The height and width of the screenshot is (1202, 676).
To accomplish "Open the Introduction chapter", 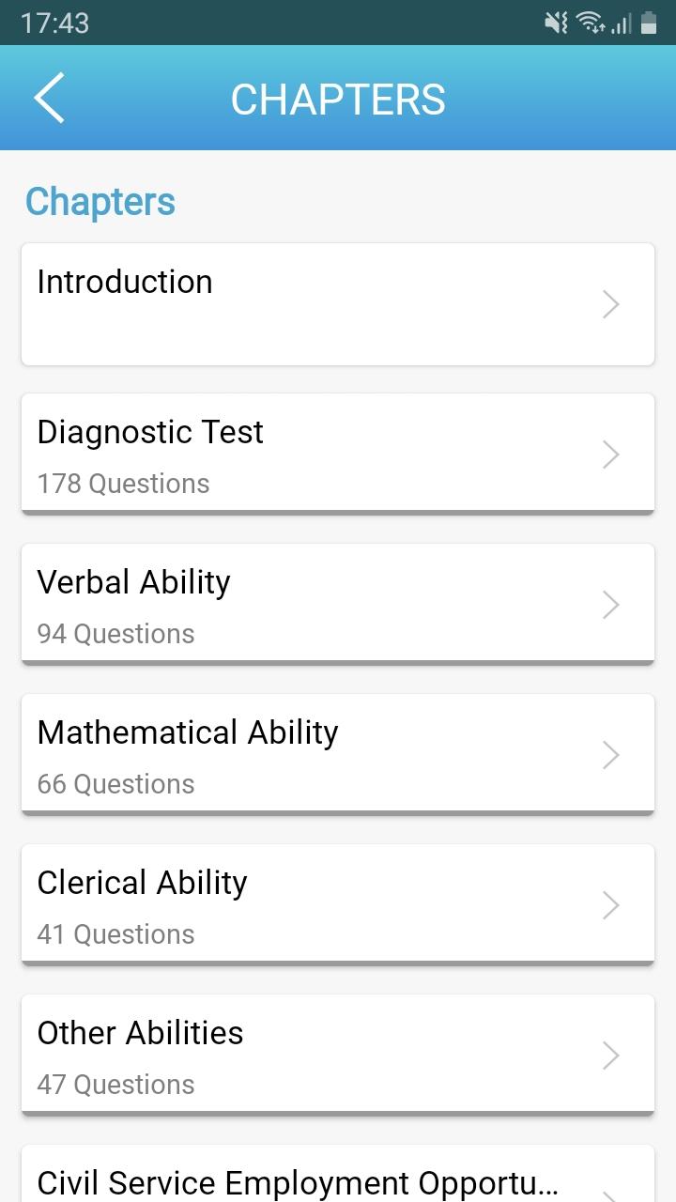I will (338, 304).
